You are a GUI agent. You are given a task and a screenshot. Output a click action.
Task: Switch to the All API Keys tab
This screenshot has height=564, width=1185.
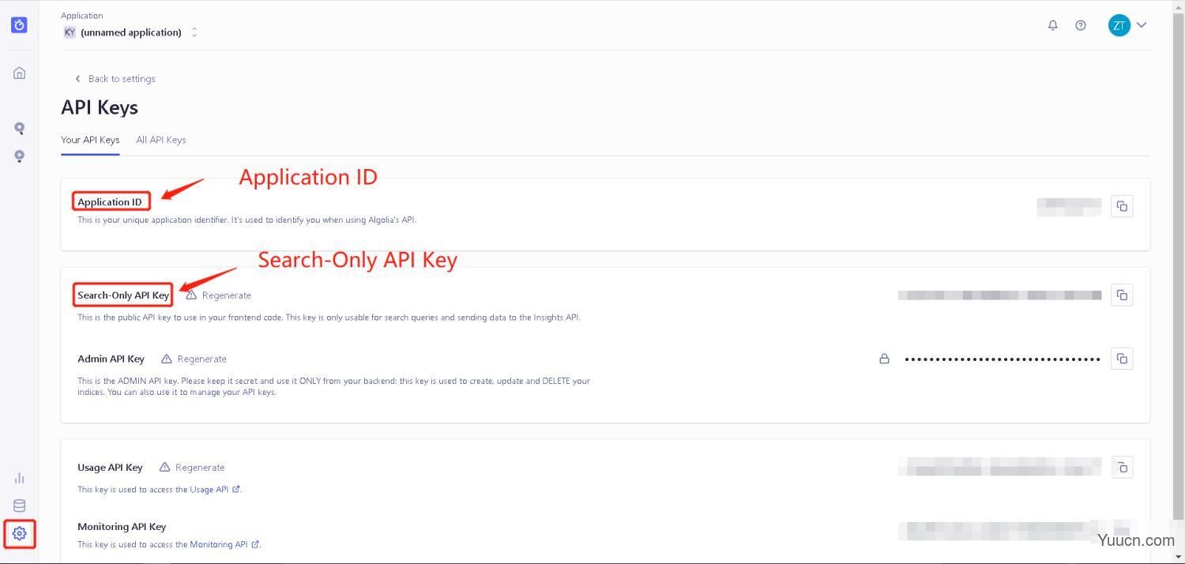coord(161,140)
